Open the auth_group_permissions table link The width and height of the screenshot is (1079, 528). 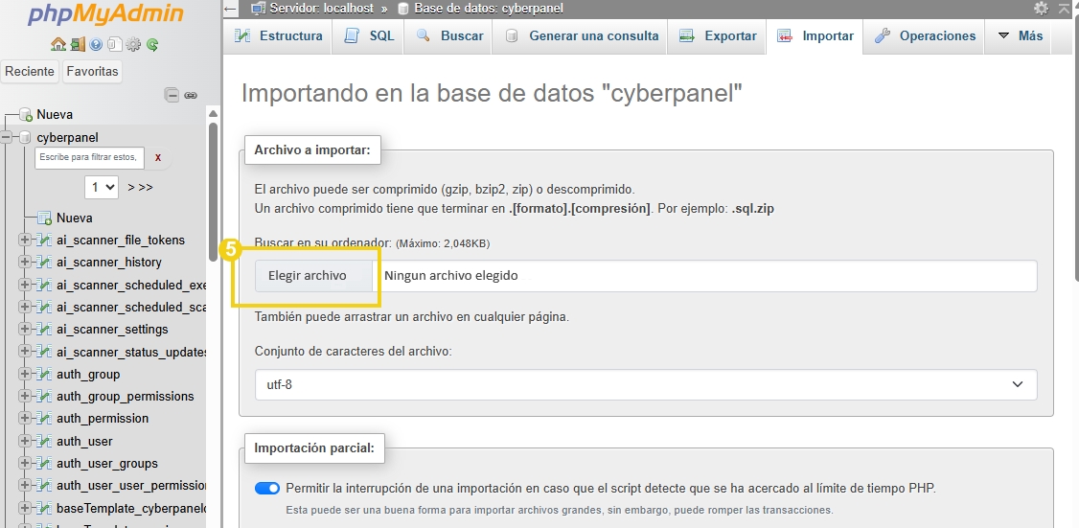126,397
